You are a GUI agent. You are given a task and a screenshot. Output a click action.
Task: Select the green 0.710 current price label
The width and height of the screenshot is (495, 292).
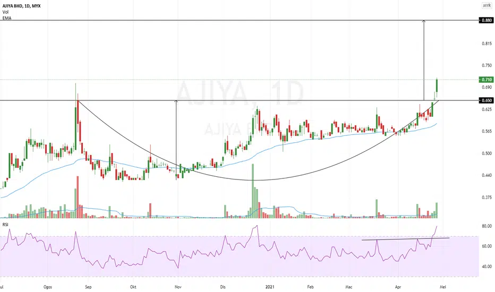coord(486,80)
